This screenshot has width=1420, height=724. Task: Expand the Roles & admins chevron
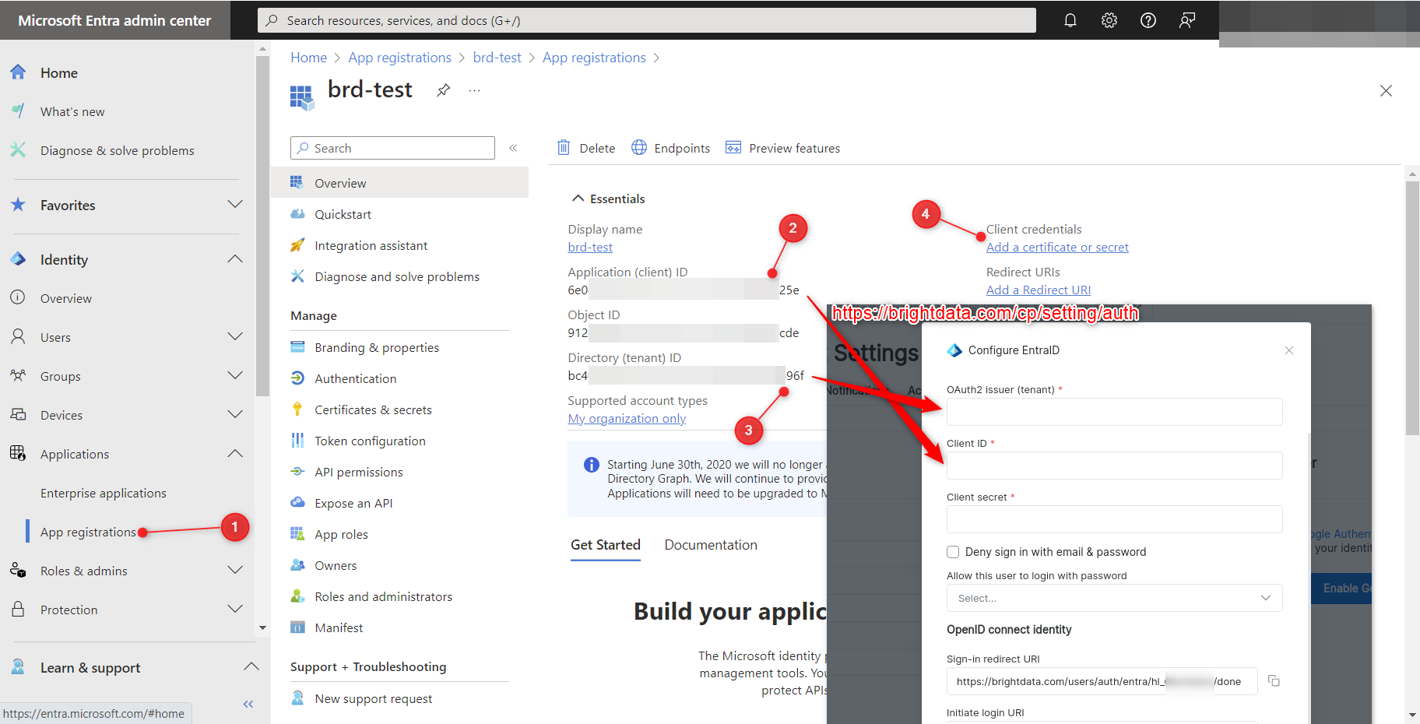coord(235,571)
